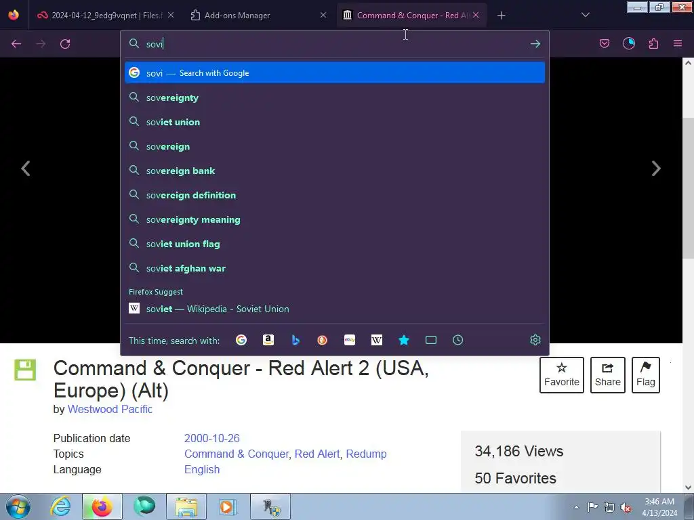
Task: Open the Action Center flag tray icon
Action: click(x=592, y=507)
